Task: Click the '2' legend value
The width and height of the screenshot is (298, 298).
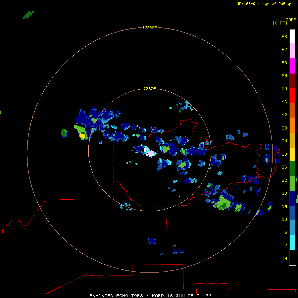Action: [286, 246]
